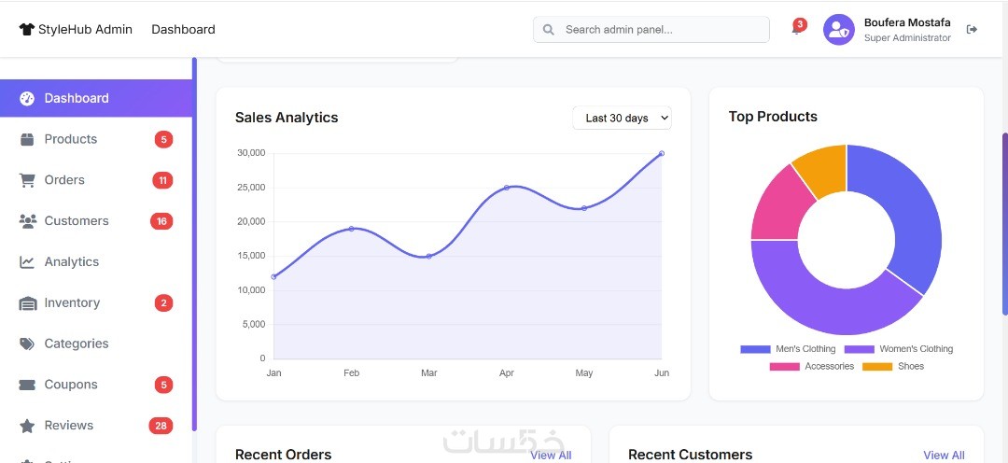
Task: Click the Categories tags icon
Action: tap(27, 344)
